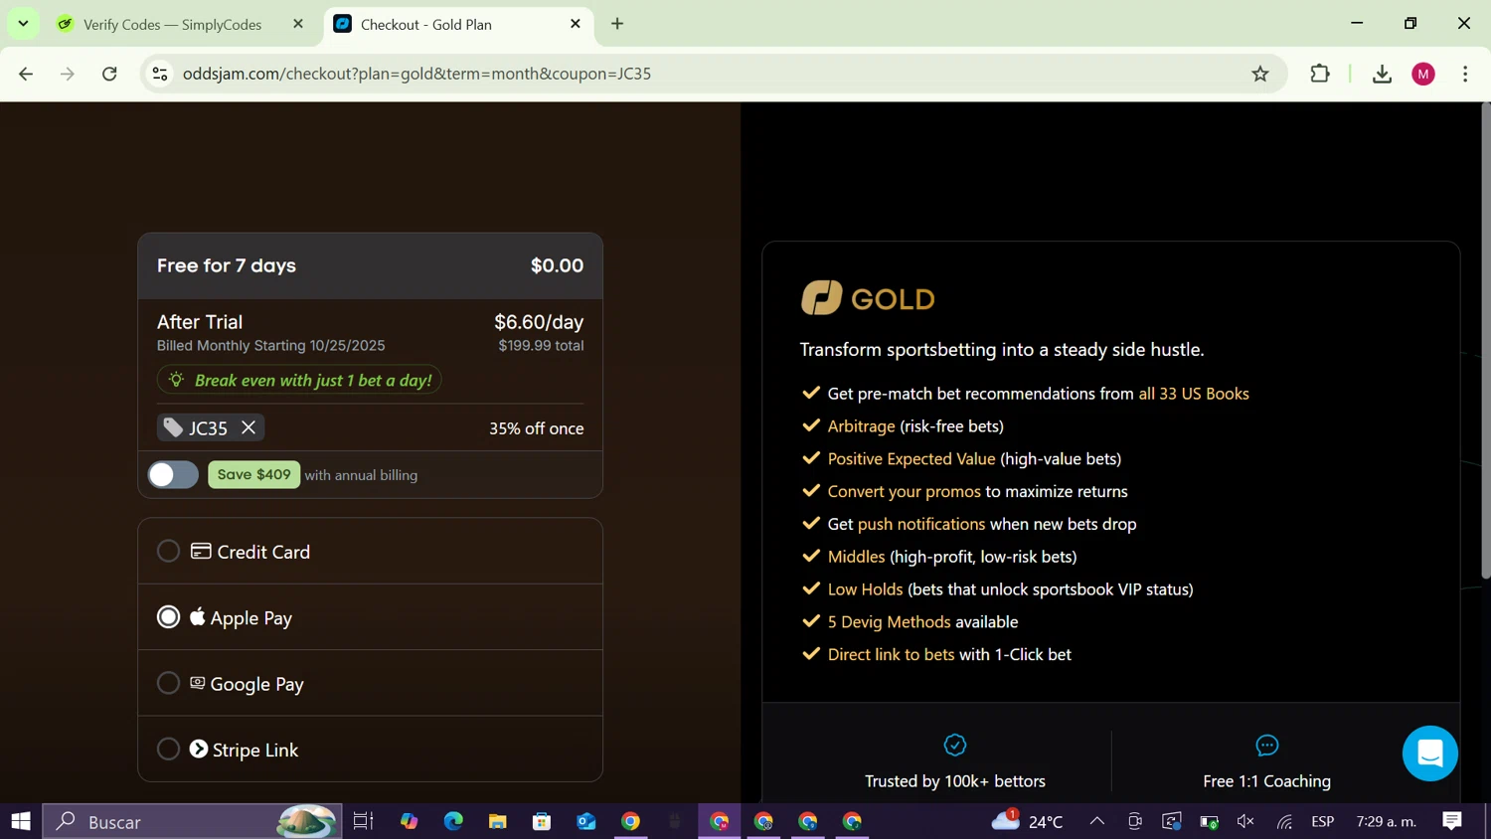View site information icon in address bar
Screen dimensions: 1491x839
159,74
